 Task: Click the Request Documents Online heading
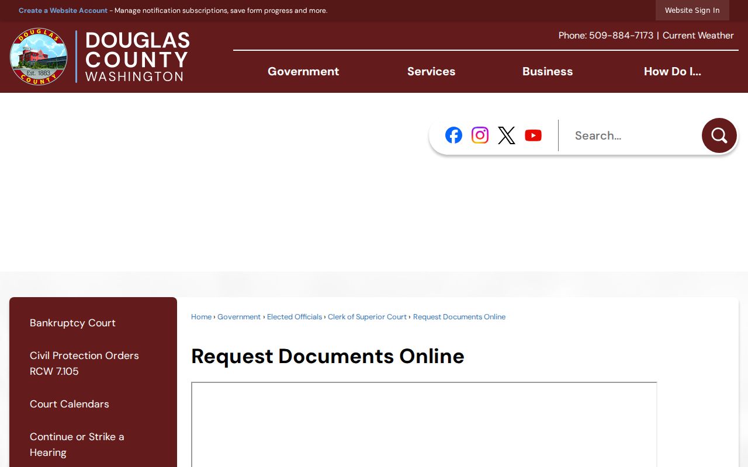pos(328,356)
